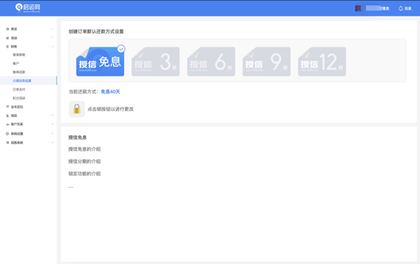This screenshot has width=420, height=264.
Task: Expand the 系统设置 sidebar menu chevron
Action: coord(52,134)
